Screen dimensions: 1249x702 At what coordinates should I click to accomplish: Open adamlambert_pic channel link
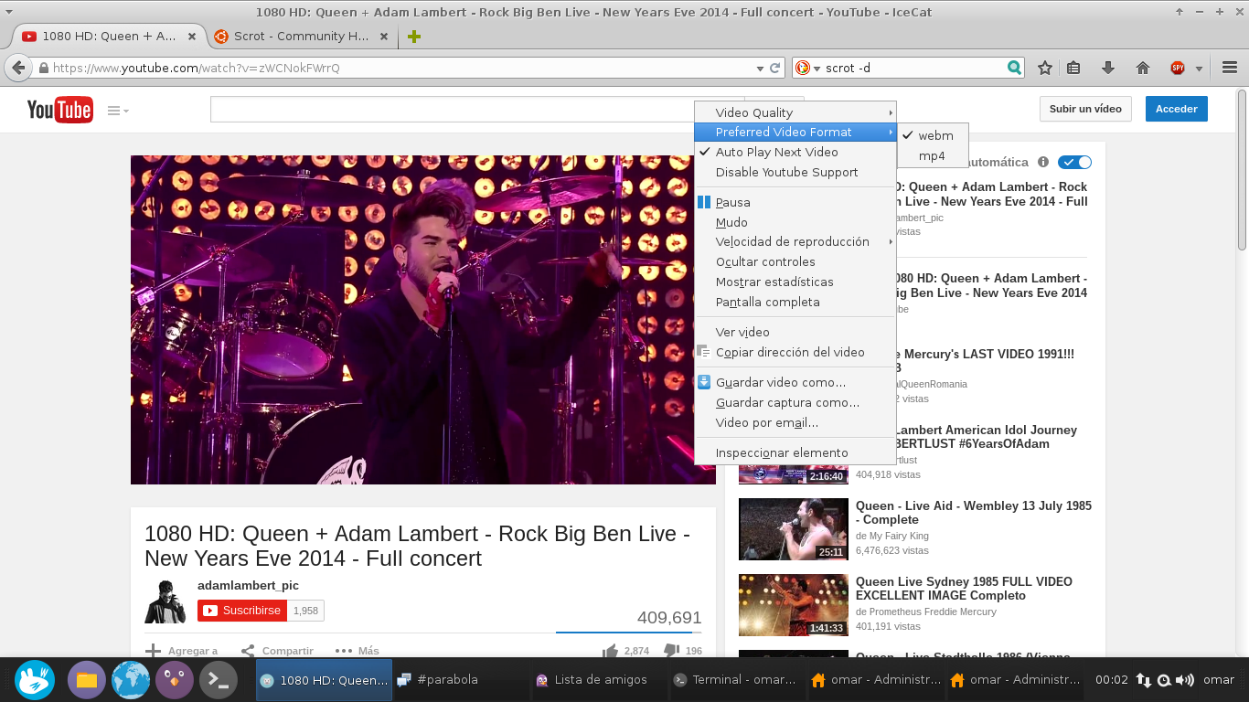tap(248, 585)
